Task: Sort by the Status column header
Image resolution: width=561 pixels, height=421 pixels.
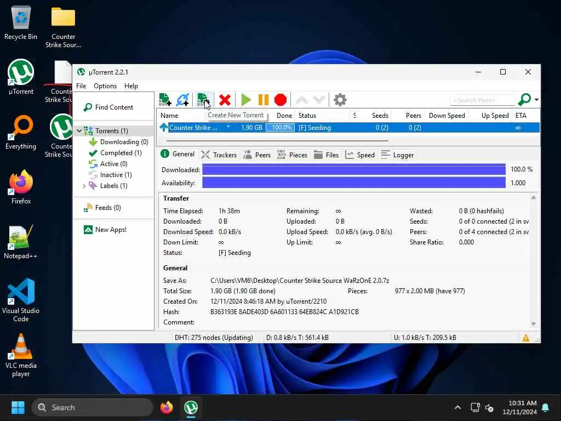Action: [x=307, y=116]
